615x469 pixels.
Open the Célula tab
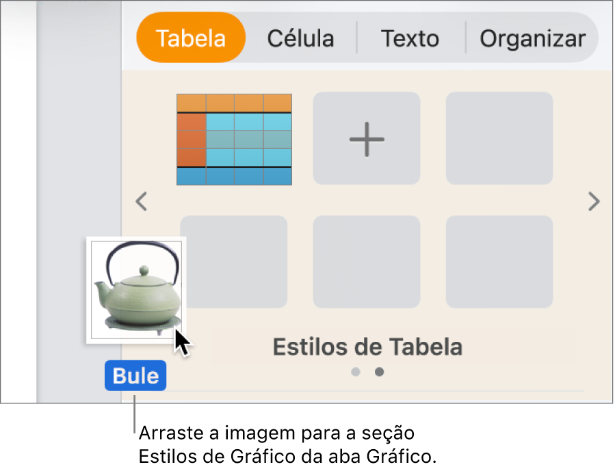(x=300, y=38)
